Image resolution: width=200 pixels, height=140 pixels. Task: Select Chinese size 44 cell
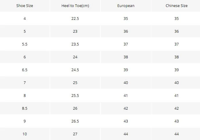(176, 134)
